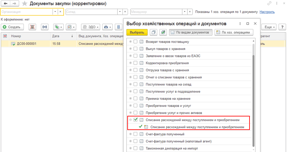Click the RFID signal (•) toolbar icon

45,27
